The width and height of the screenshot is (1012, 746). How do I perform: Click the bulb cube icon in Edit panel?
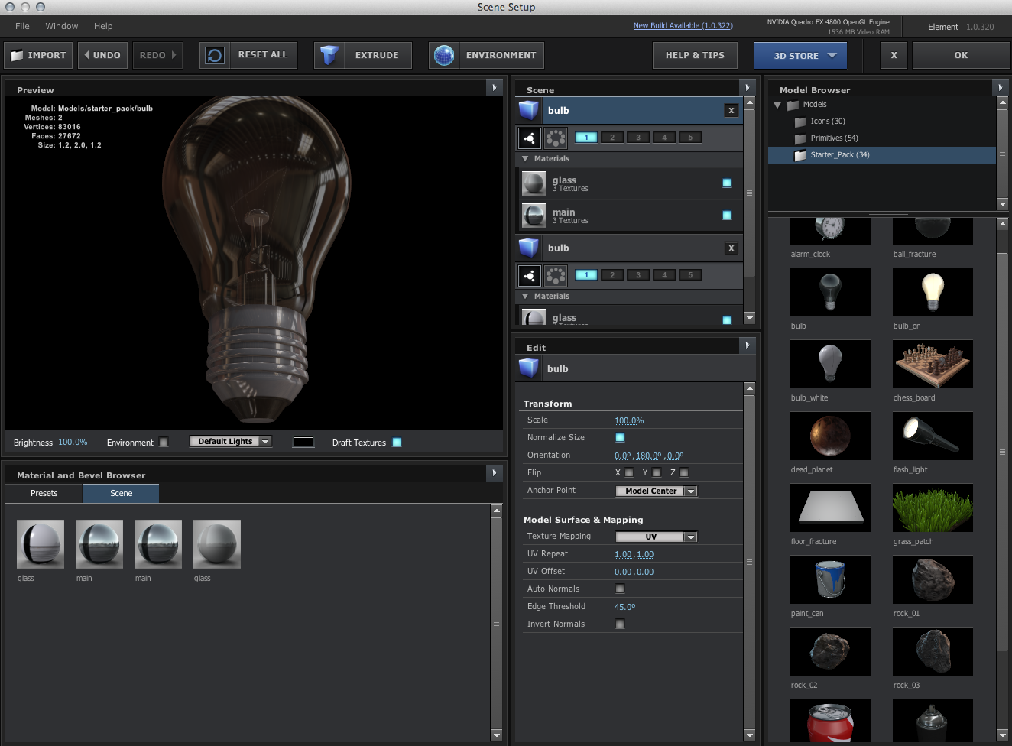tap(529, 368)
